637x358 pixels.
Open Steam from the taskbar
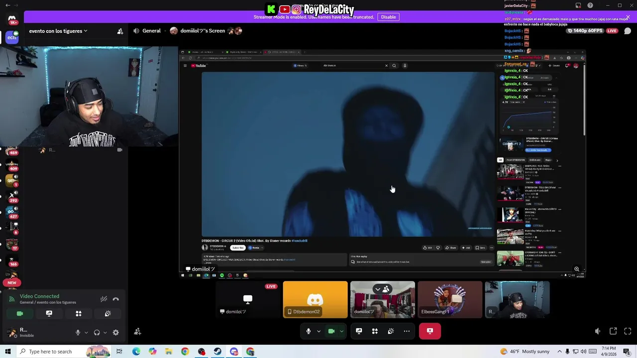pos(217,352)
